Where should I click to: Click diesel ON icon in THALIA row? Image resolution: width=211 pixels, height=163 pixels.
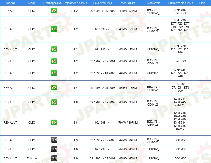coord(54,158)
